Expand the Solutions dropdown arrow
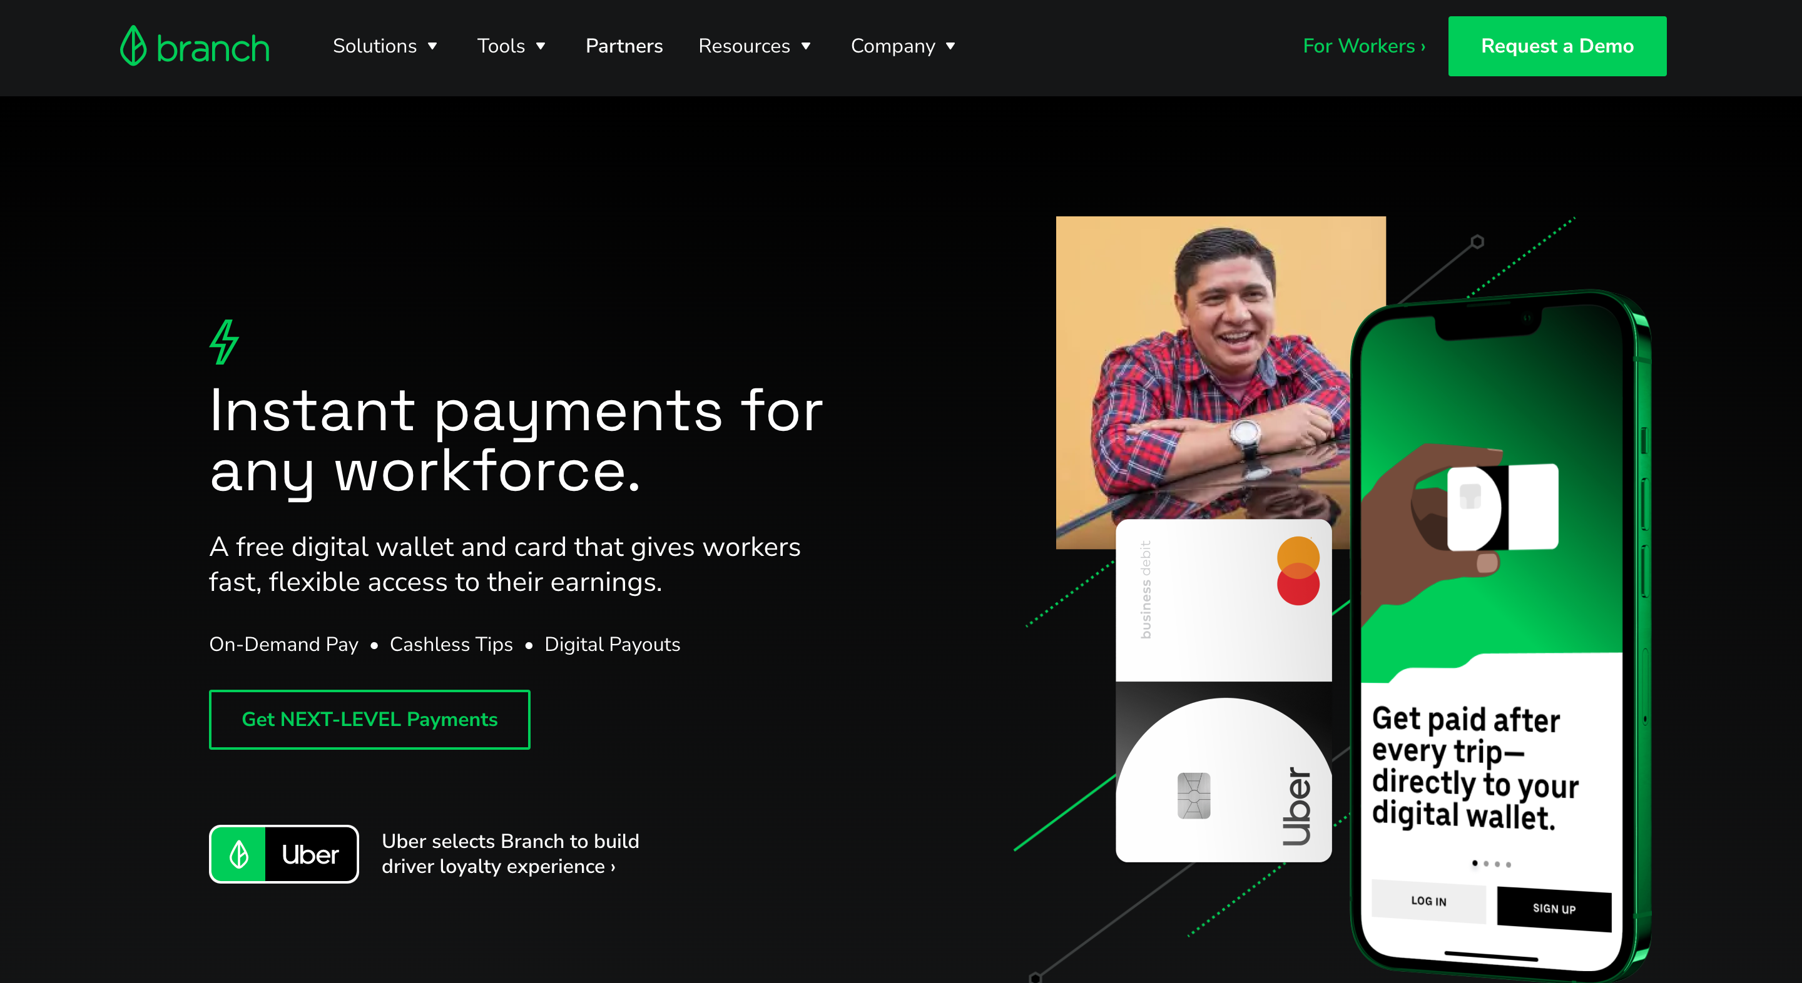 point(432,46)
